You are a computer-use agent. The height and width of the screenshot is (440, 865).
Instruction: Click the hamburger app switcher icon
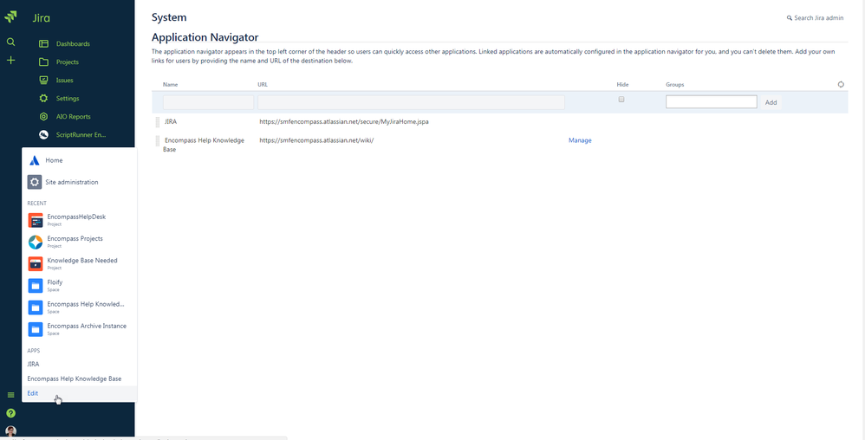click(10, 395)
